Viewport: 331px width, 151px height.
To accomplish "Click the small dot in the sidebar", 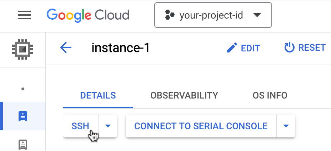I will pyautogui.click(x=23, y=89).
